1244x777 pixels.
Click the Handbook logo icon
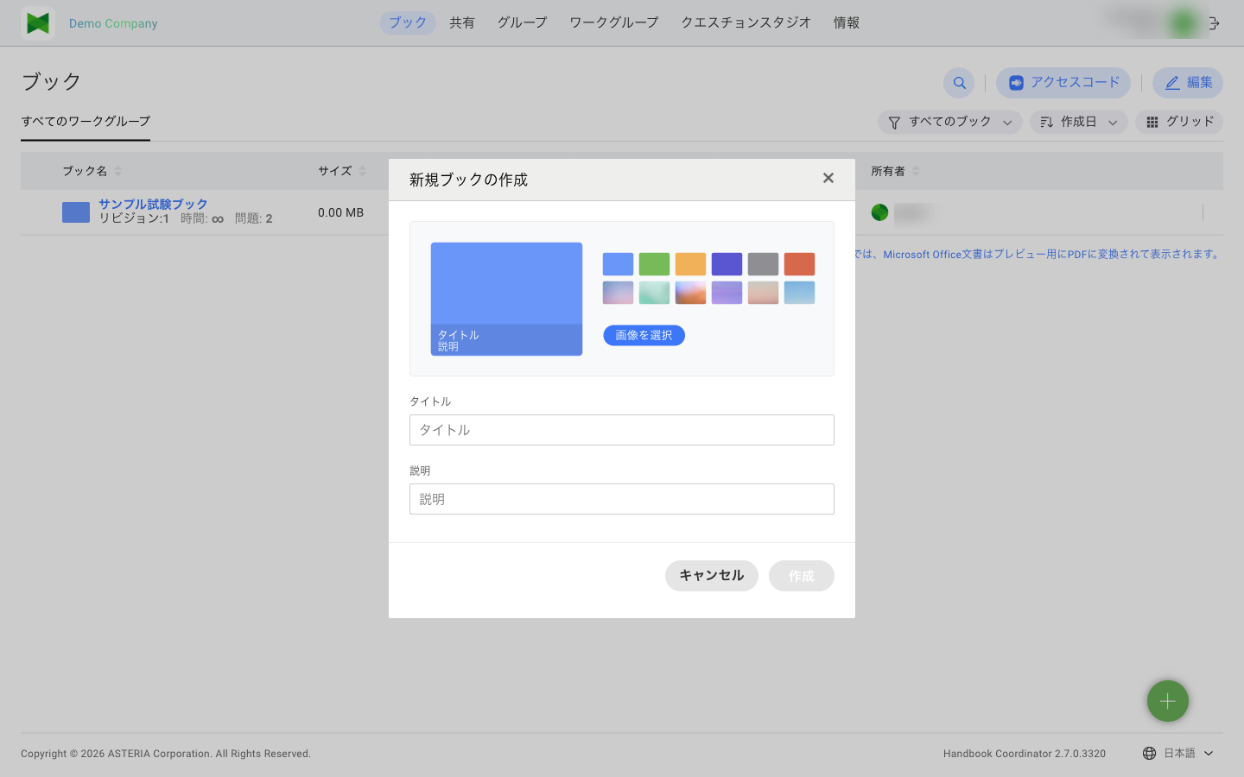point(38,23)
